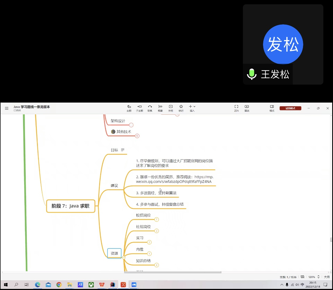
Task: Open the 插入 insert dropdown
Action: (192, 108)
